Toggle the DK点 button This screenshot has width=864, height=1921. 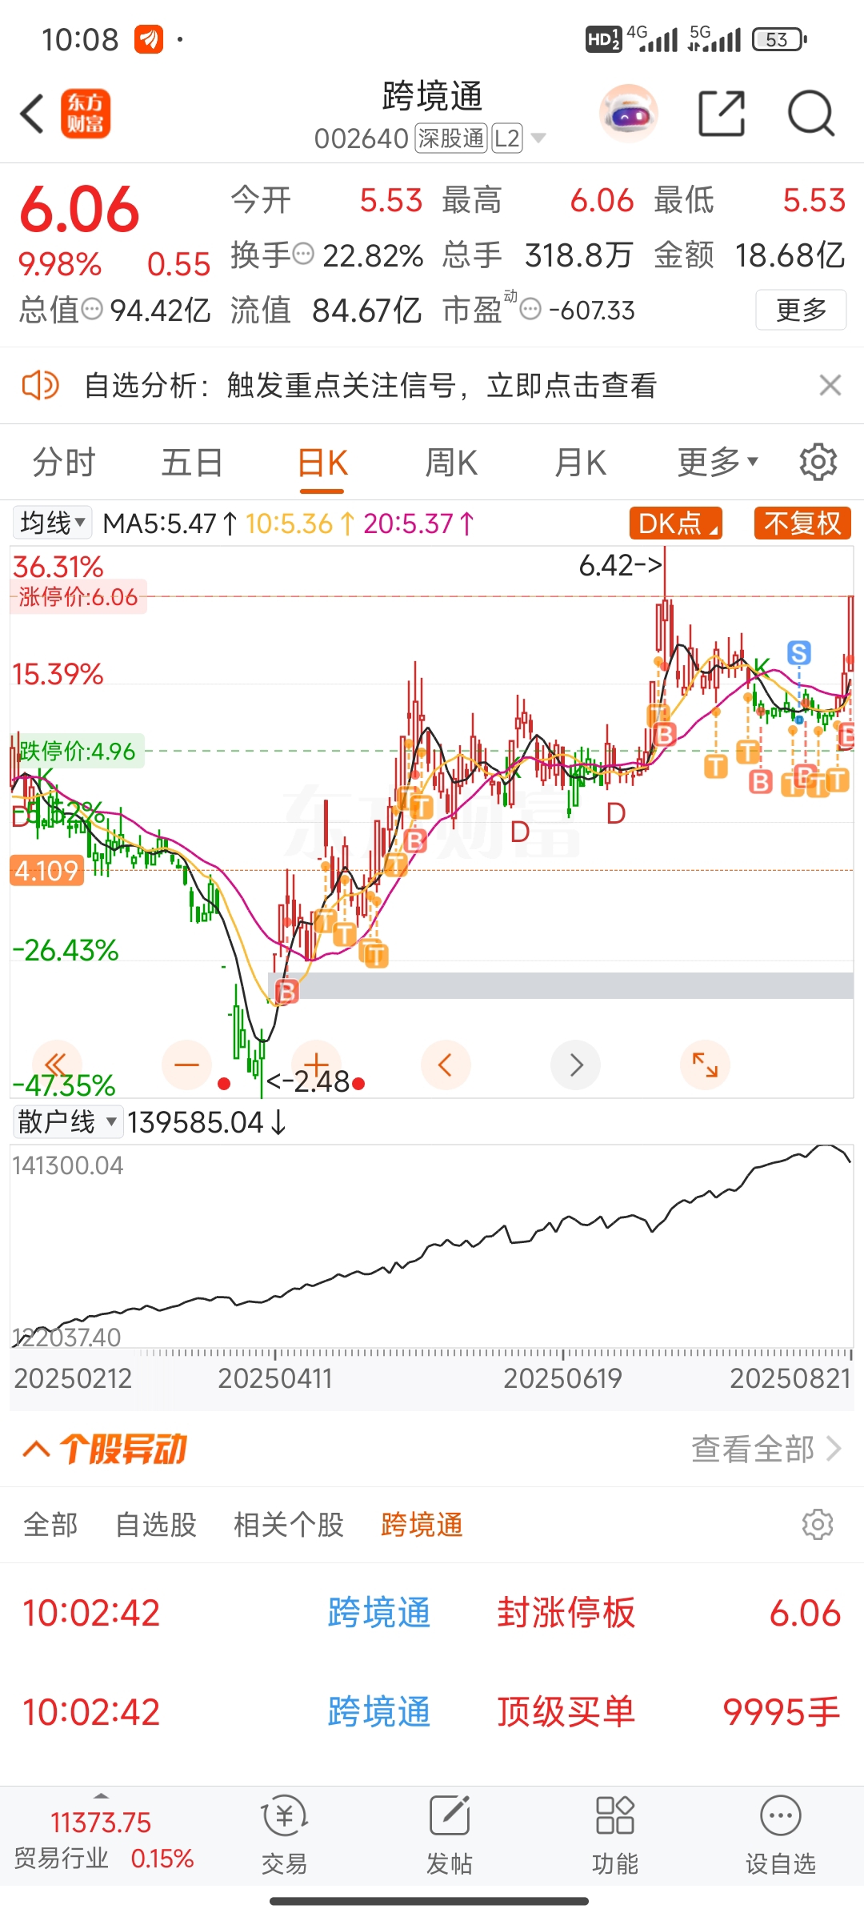tap(676, 523)
